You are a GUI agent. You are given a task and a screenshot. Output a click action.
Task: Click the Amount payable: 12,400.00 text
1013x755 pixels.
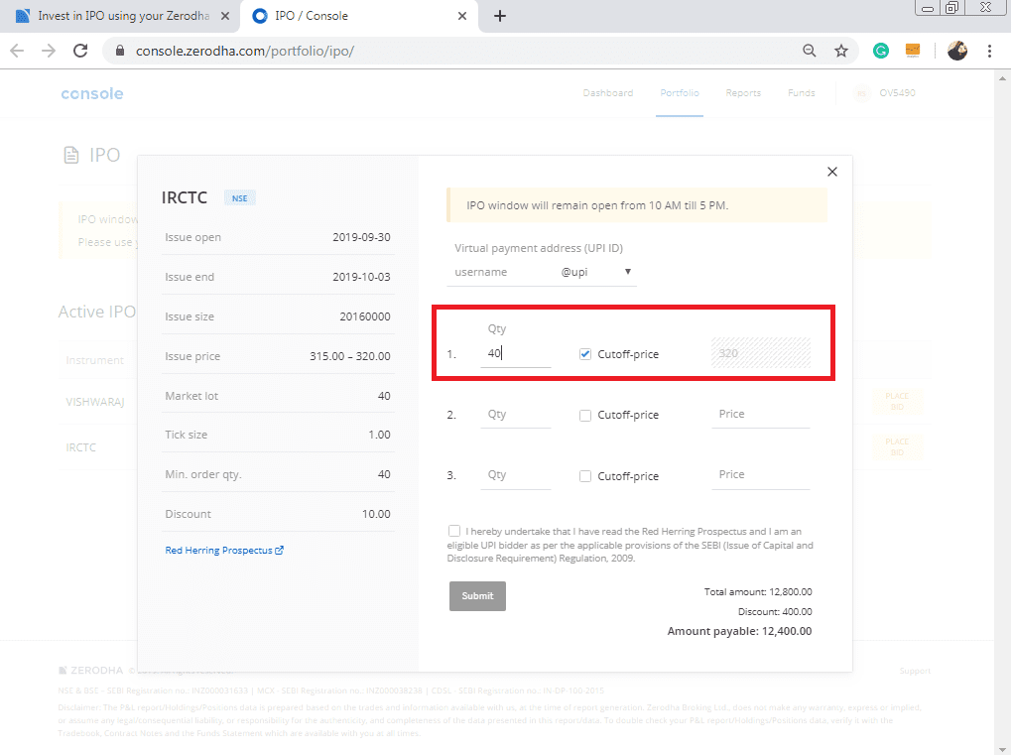click(x=739, y=632)
